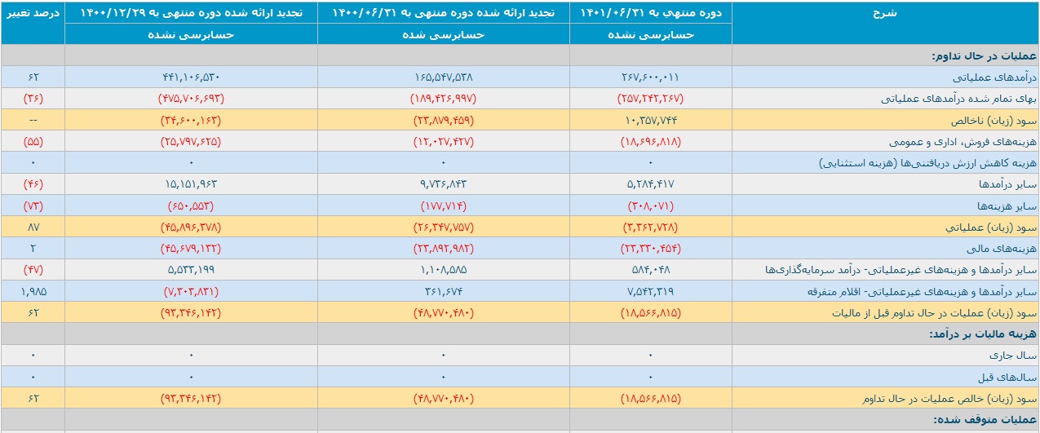Click حسابرسی نشده under the ۱۴۰۱/۰۶/۳۱ header
The width and height of the screenshot is (1040, 433).
click(650, 35)
